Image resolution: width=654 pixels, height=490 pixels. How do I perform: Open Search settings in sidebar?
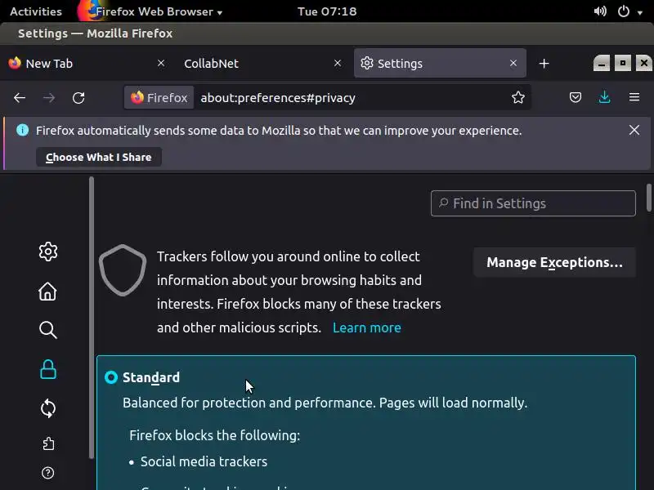48,330
